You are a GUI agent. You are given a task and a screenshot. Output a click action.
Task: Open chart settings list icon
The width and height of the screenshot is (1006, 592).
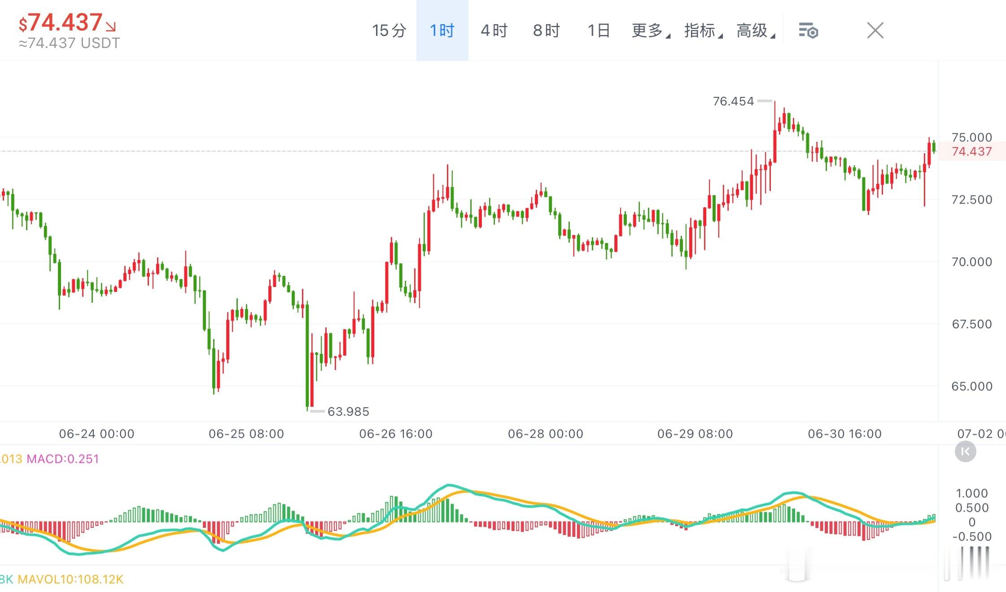(809, 31)
